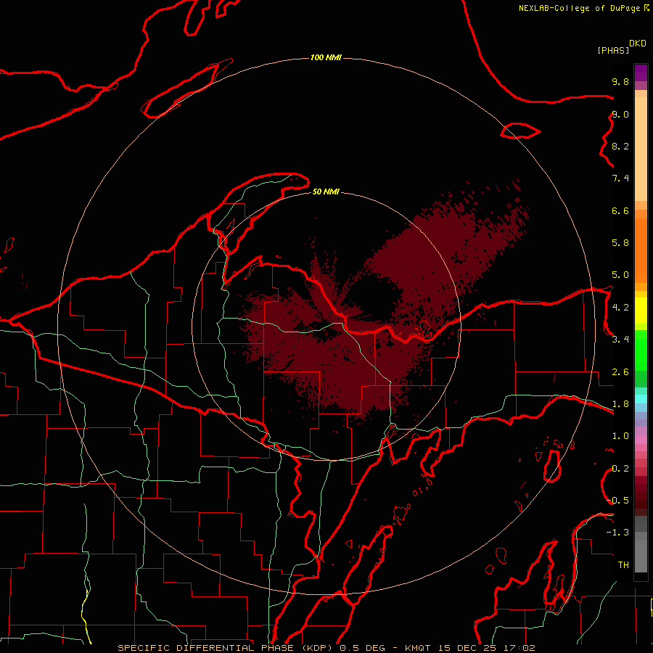The height and width of the screenshot is (653, 653).
Task: Click the 5.8 scale value
Action: point(620,242)
